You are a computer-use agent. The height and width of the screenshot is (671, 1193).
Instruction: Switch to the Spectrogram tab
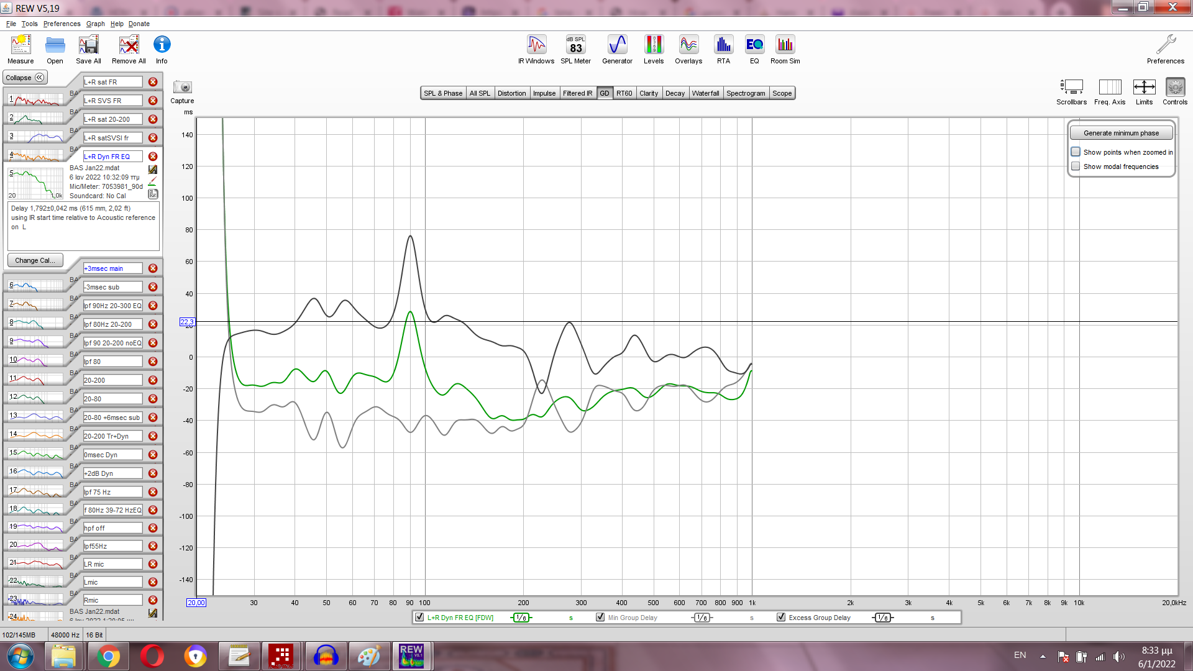click(746, 93)
